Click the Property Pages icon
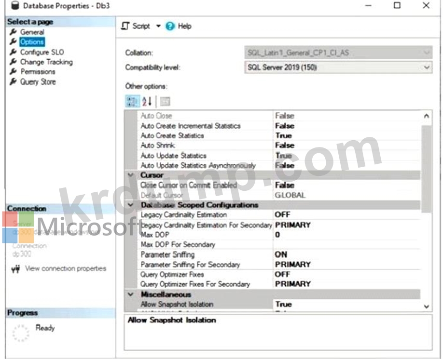This screenshot has height=359, width=443. [165, 101]
